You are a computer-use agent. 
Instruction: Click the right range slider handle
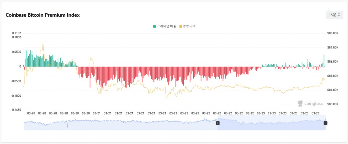(325, 123)
